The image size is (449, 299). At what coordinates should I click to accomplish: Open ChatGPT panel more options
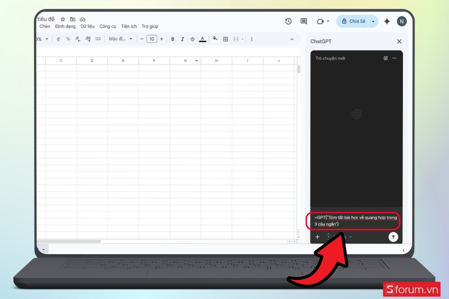(x=394, y=58)
